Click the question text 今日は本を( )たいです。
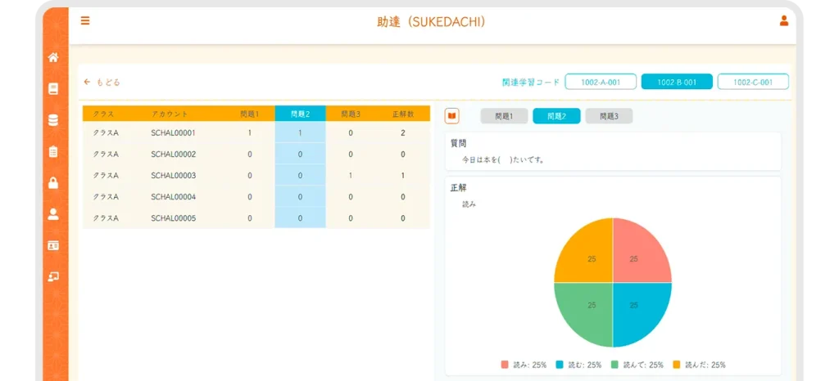The image size is (839, 381). (504, 159)
